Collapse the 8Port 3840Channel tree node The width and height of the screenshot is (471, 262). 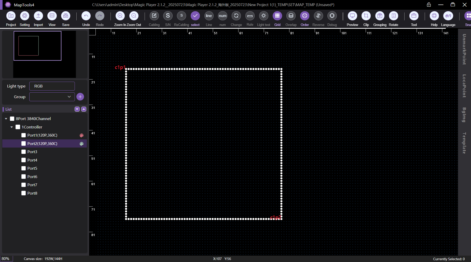click(x=6, y=119)
